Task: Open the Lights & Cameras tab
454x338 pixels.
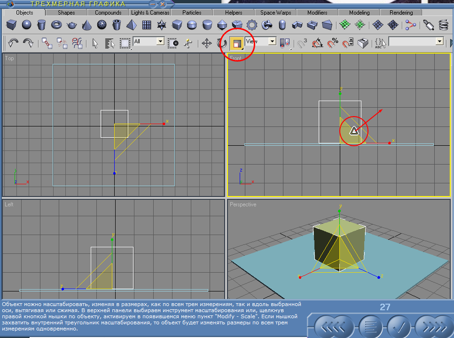Action: pos(150,12)
